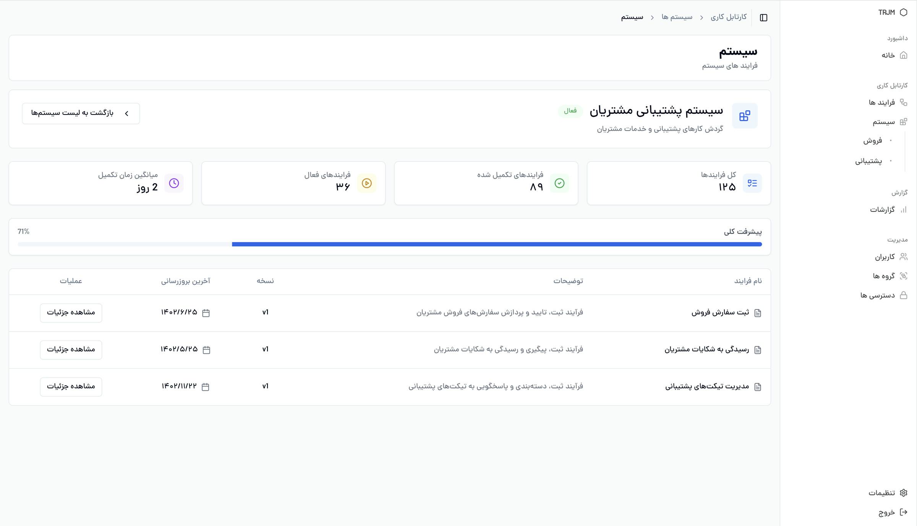The width and height of the screenshot is (917, 526).
Task: Open خانه in the sidebar
Action: (888, 55)
